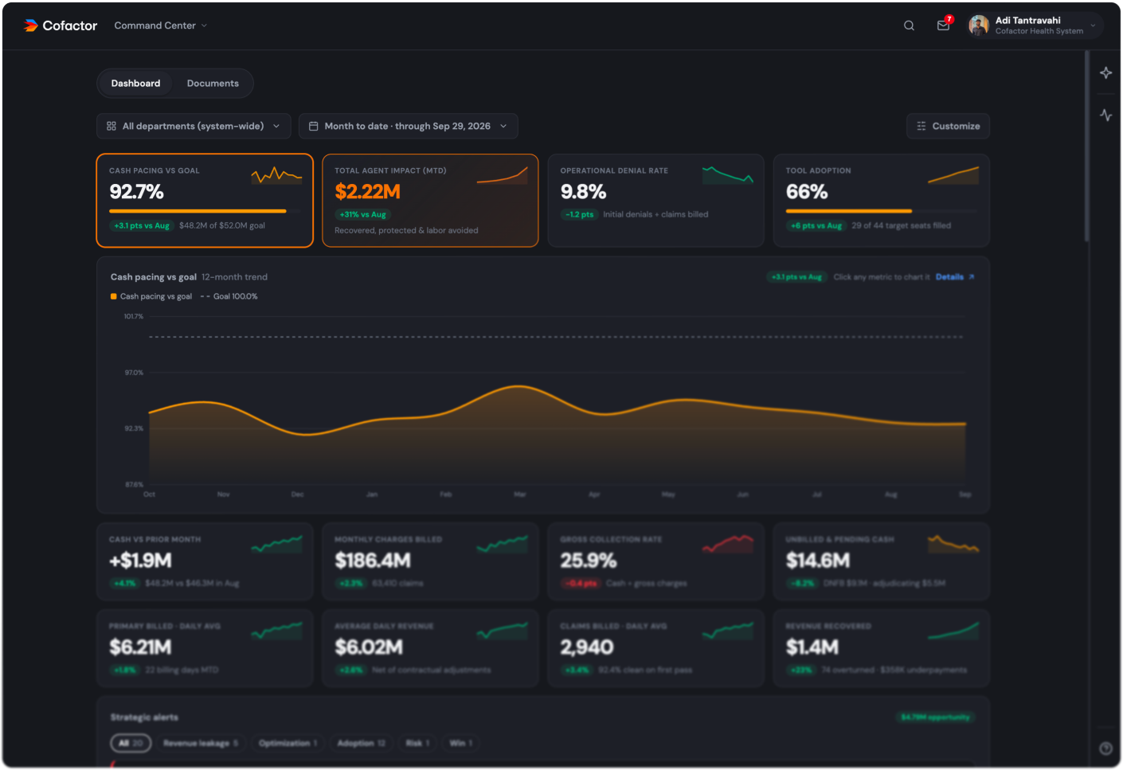
Task: Filter alerts by Optimization
Action: click(288, 743)
